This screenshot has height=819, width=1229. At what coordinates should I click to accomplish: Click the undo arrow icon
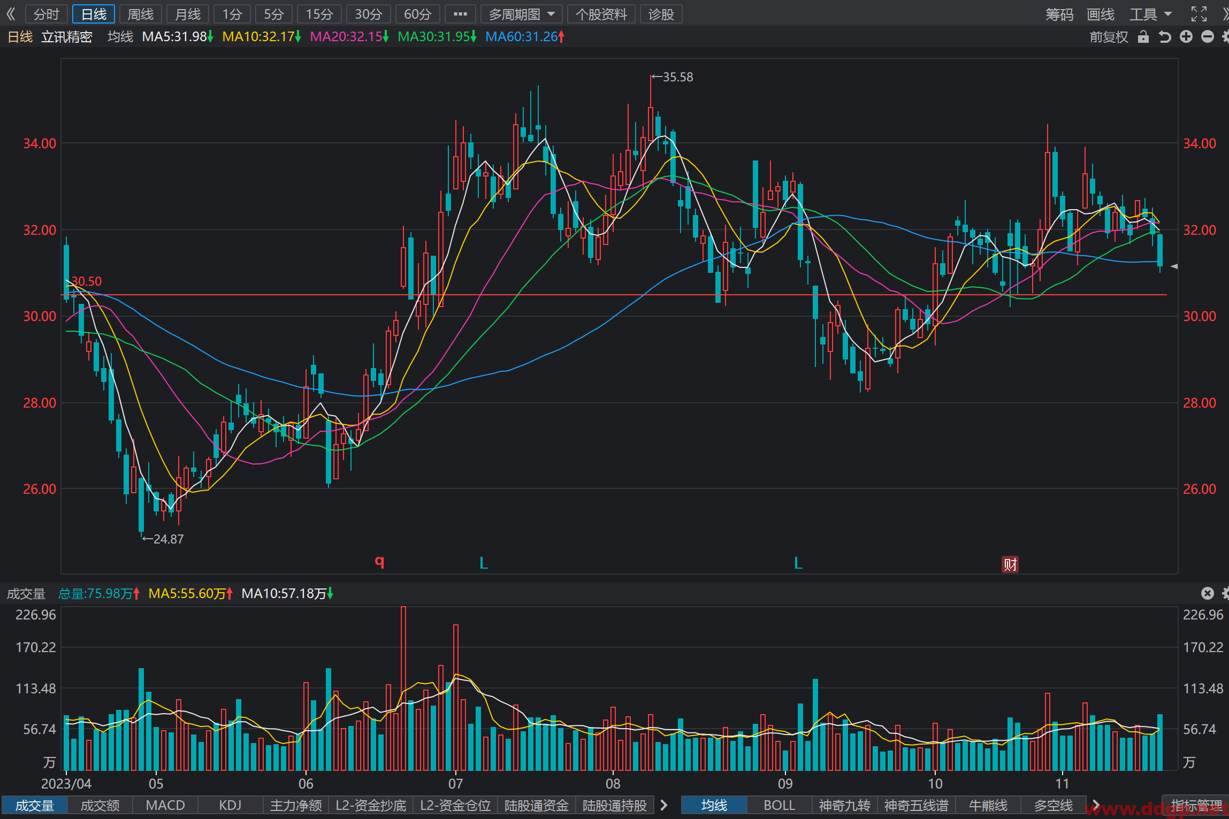tap(1165, 36)
